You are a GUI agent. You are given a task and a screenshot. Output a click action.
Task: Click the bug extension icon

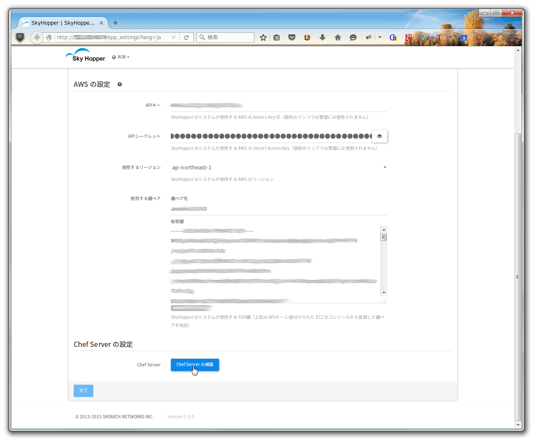click(x=369, y=37)
